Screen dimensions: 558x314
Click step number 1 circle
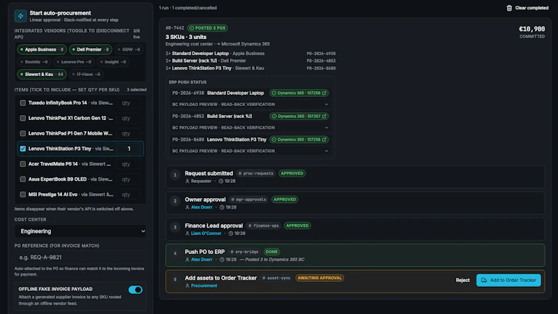pos(175,175)
